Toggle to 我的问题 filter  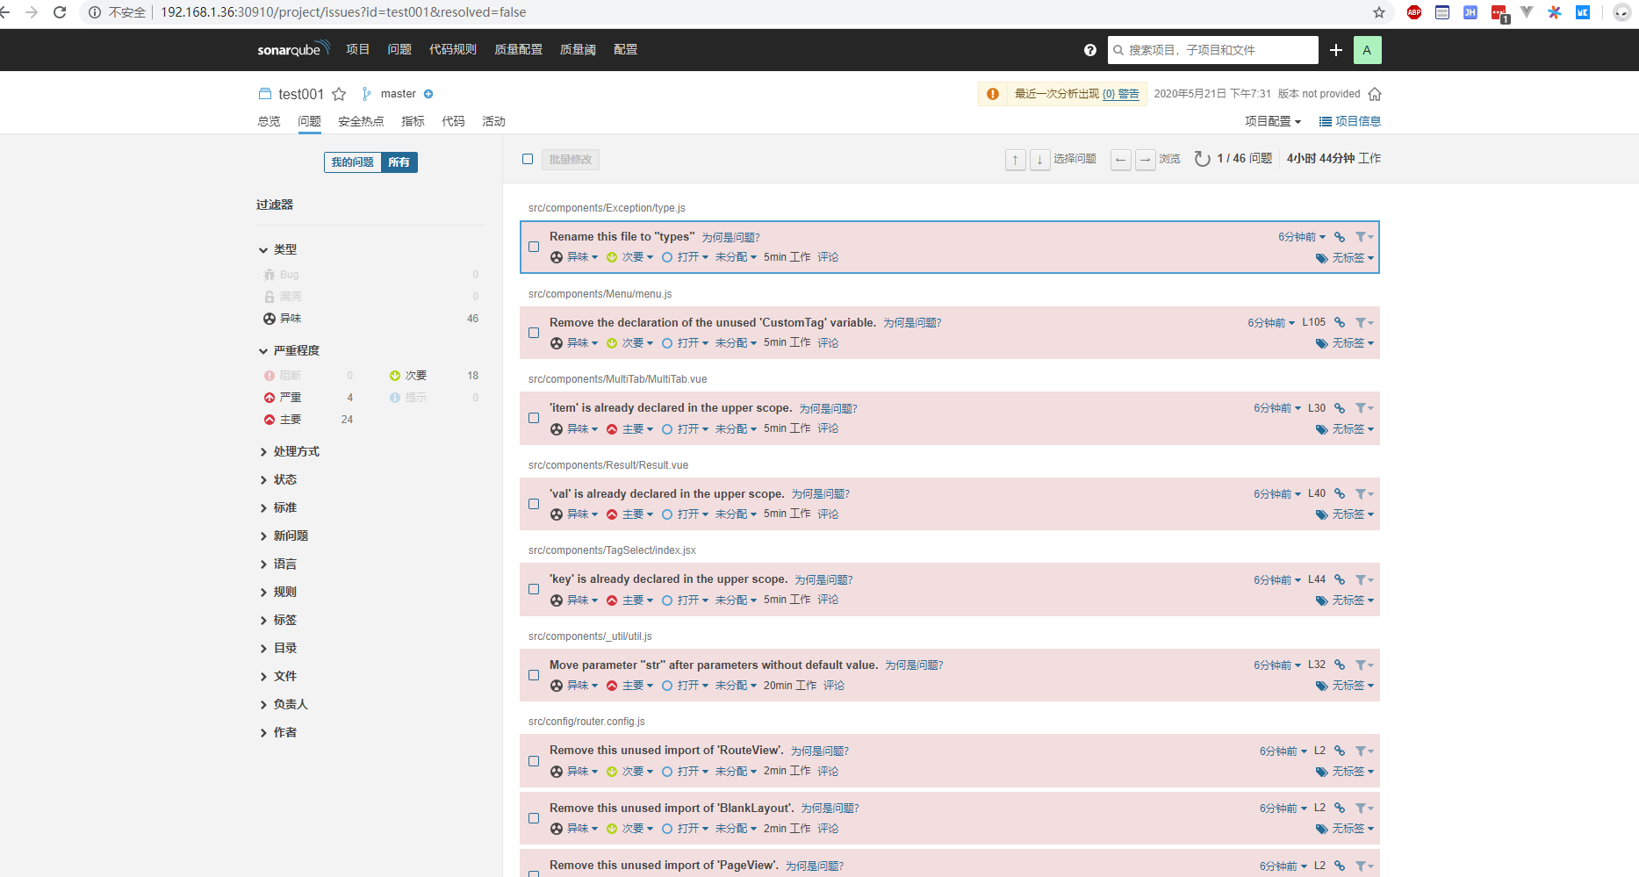pyautogui.click(x=353, y=162)
